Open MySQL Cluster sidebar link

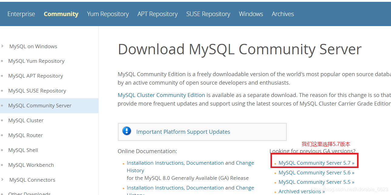coord(26,120)
